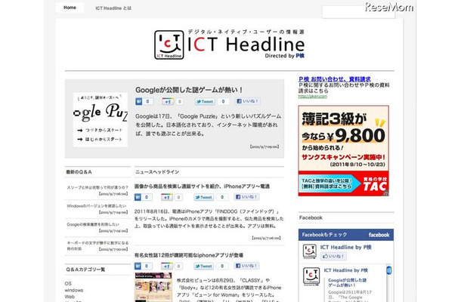Select windows in Q&A category list
The image size is (461, 302).
pyautogui.click(x=74, y=290)
